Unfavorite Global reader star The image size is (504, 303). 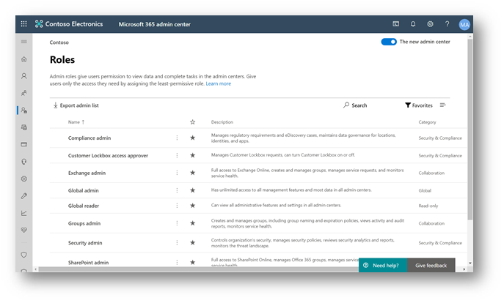[x=192, y=205]
